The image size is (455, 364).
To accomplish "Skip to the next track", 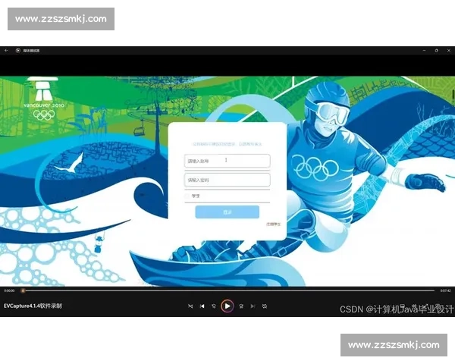I will pos(253,306).
